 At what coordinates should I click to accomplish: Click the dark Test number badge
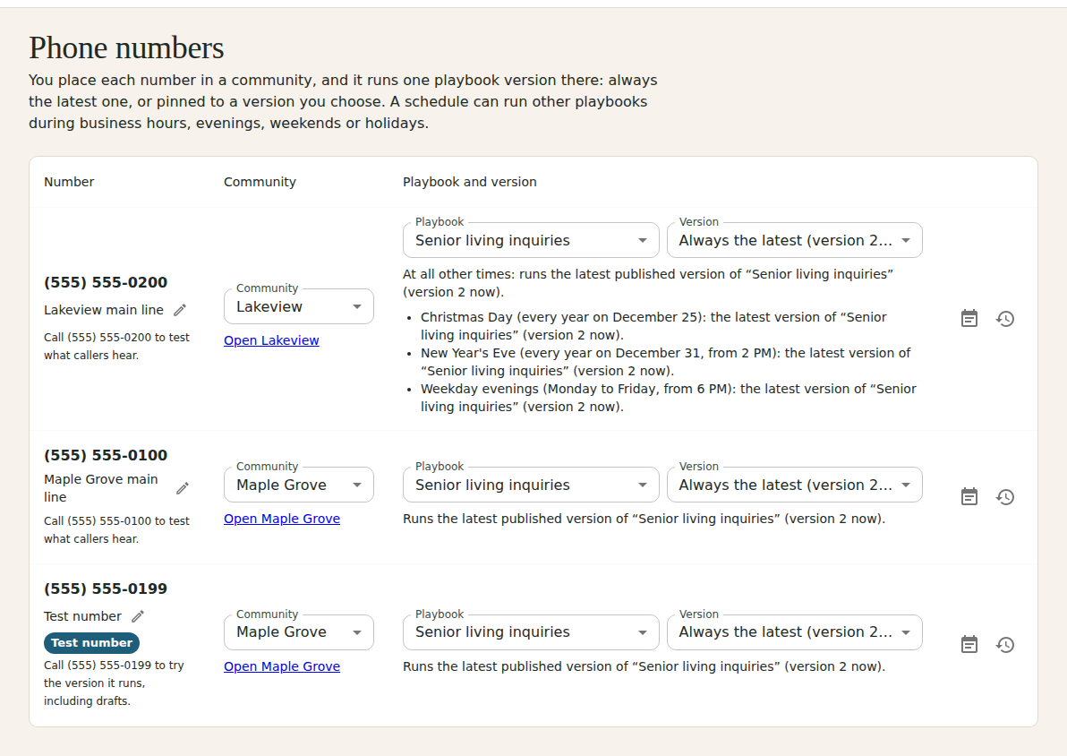tap(92, 643)
